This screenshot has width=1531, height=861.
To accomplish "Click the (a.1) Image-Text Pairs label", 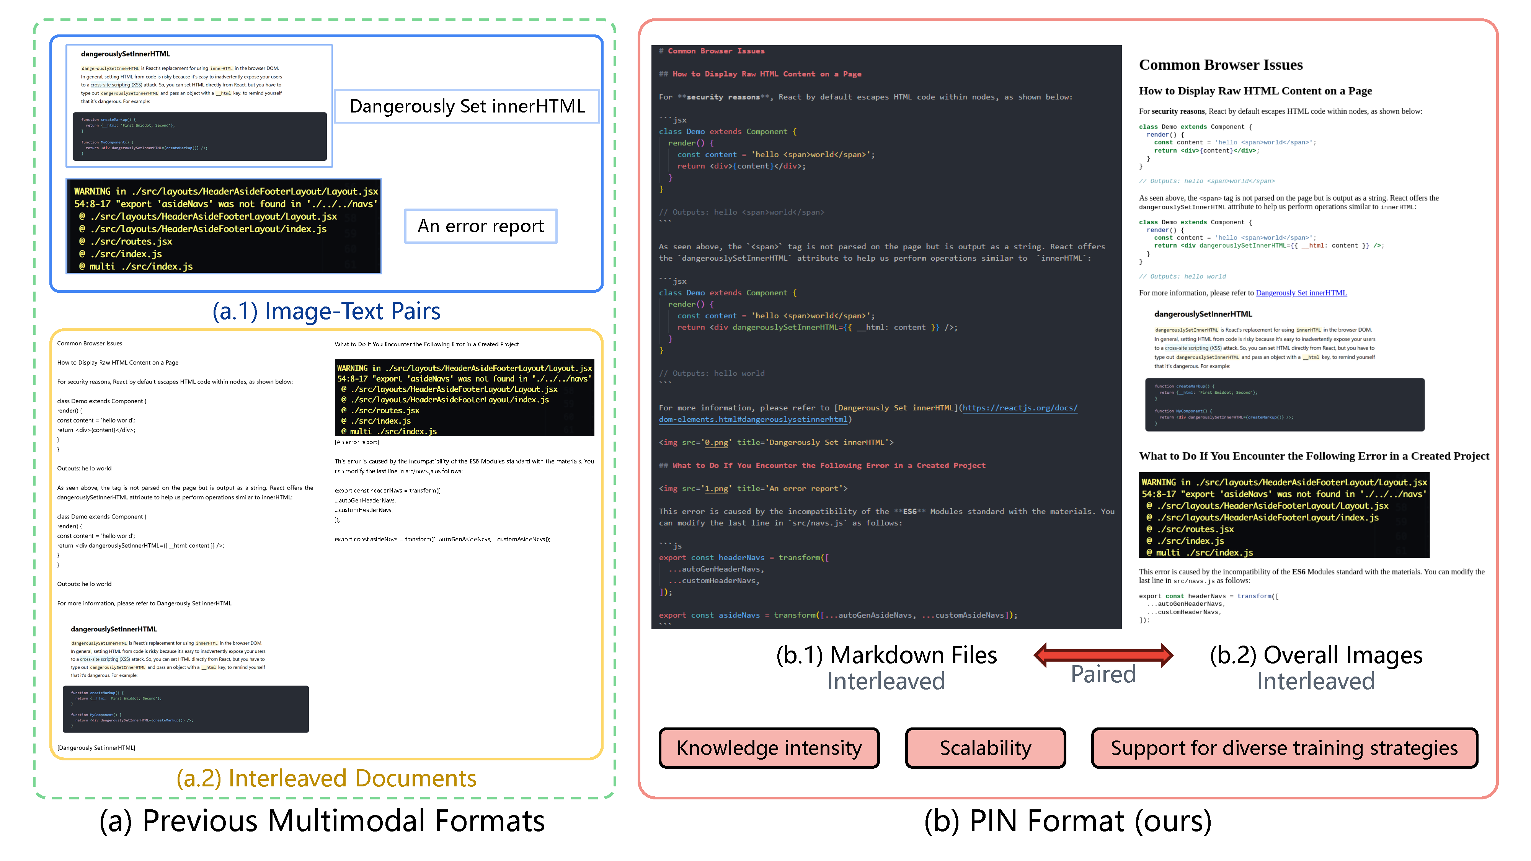I will coord(326,311).
